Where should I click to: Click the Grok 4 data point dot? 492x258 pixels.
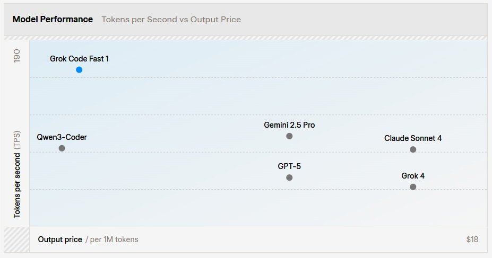tap(413, 187)
